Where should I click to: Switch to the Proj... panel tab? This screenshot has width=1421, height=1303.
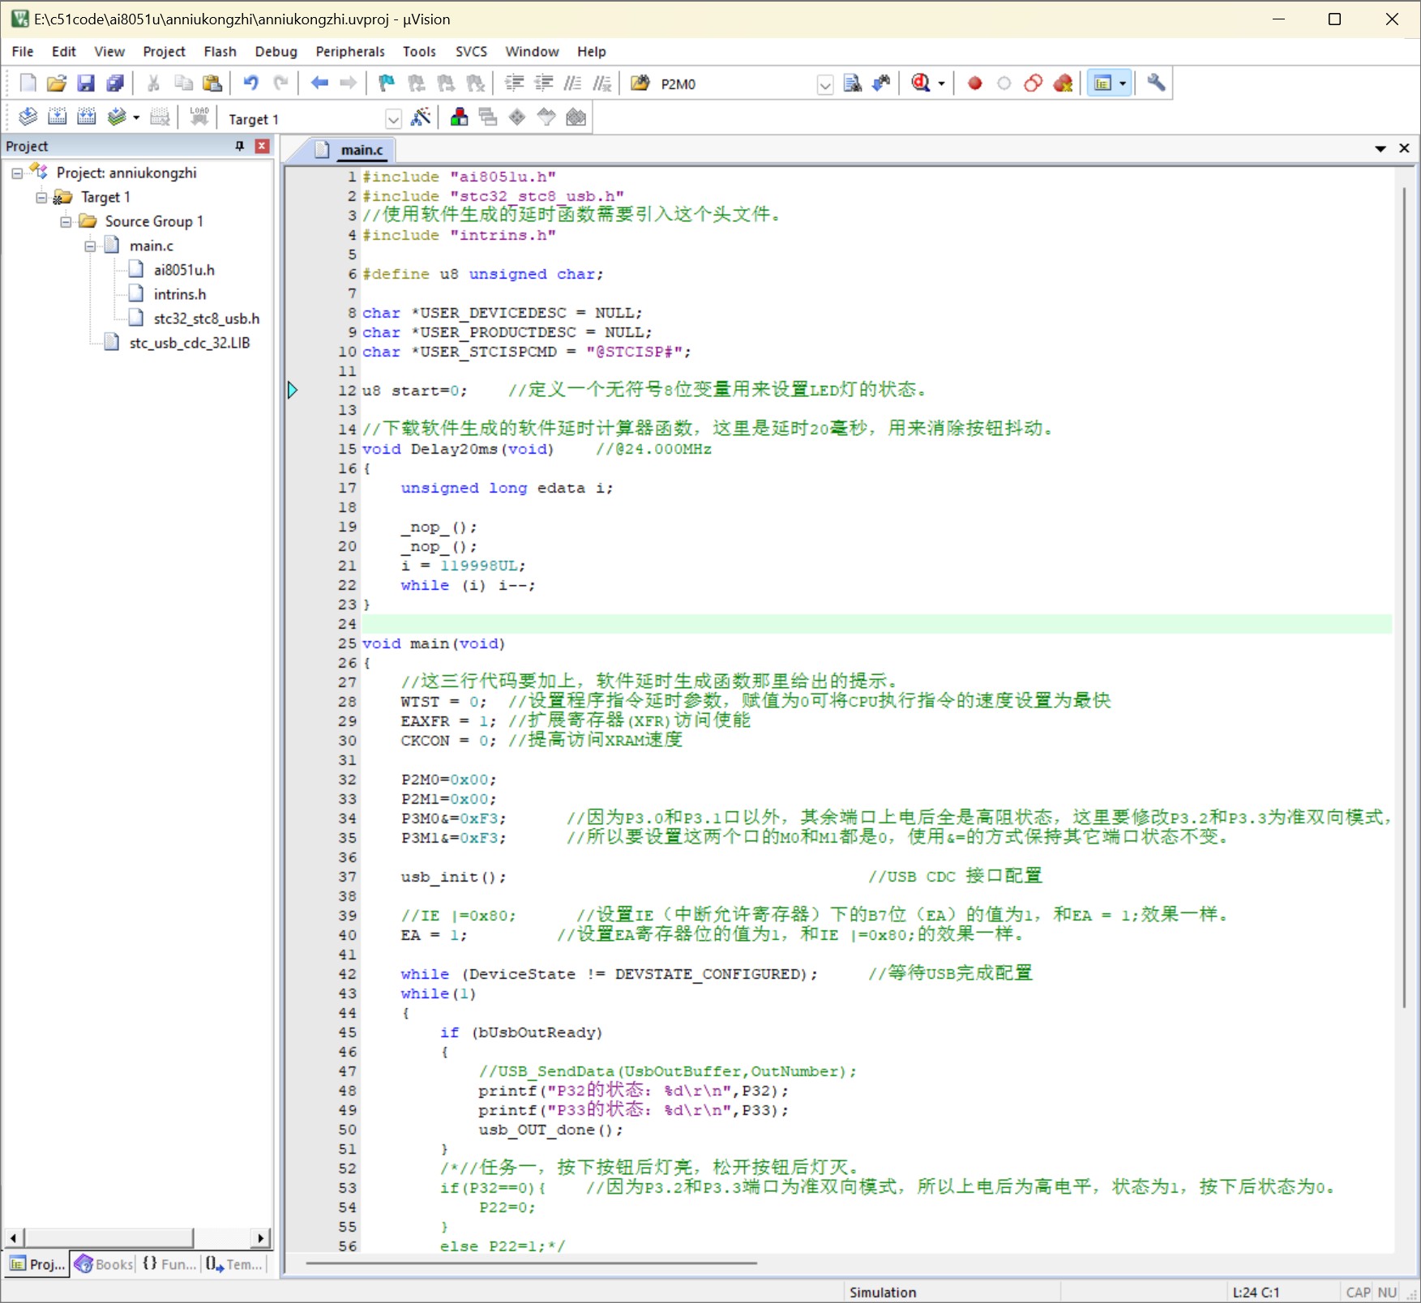coord(37,1264)
